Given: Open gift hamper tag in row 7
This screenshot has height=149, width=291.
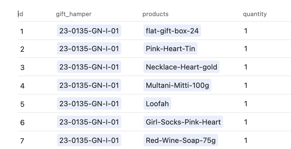Looking at the screenshot, I should click(89, 140).
